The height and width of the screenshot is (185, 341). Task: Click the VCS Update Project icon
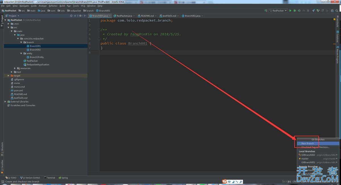[313, 11]
